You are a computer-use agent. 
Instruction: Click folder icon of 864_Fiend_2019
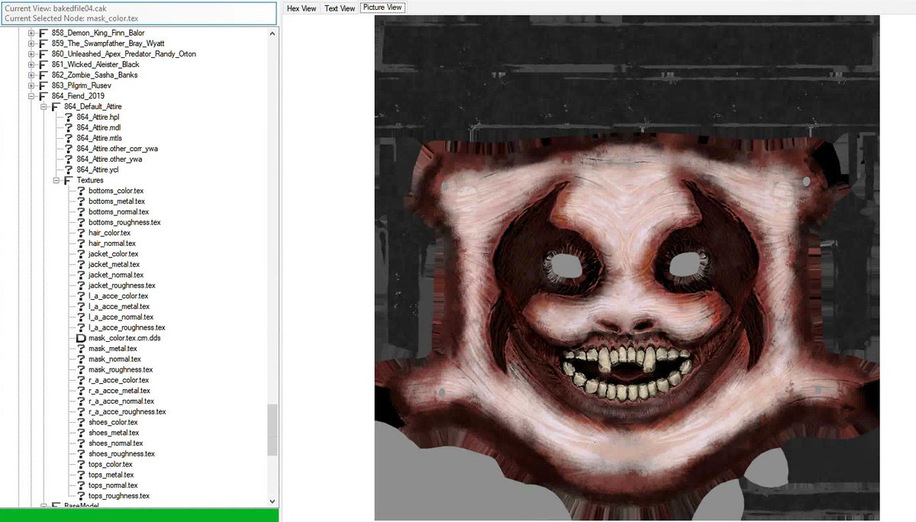tap(44, 96)
